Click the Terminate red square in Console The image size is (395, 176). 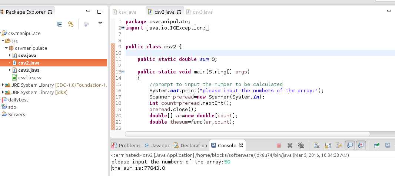pyautogui.click(x=279, y=145)
